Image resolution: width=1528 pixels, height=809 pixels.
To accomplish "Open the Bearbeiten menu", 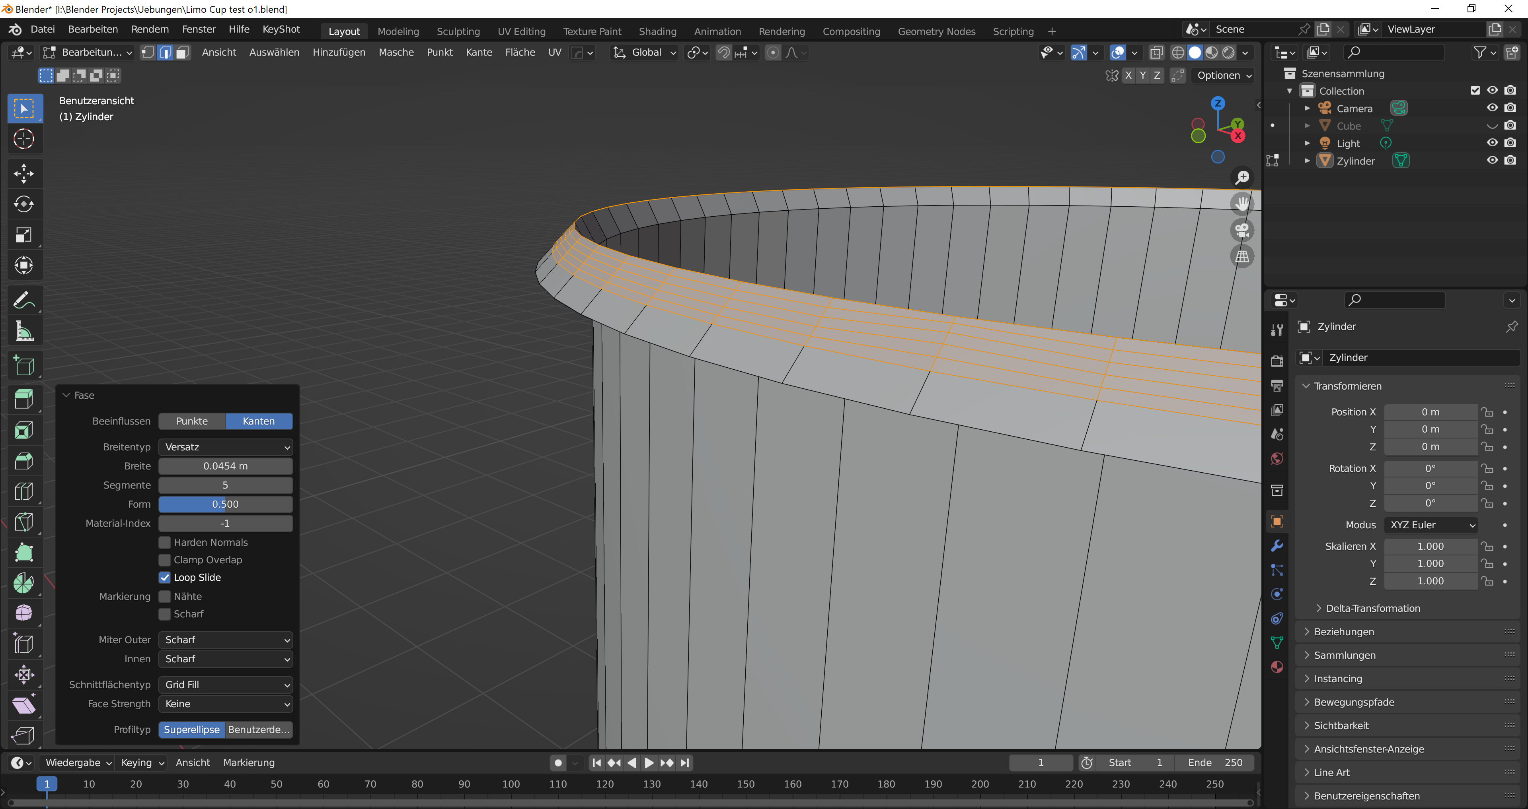I will coord(93,29).
